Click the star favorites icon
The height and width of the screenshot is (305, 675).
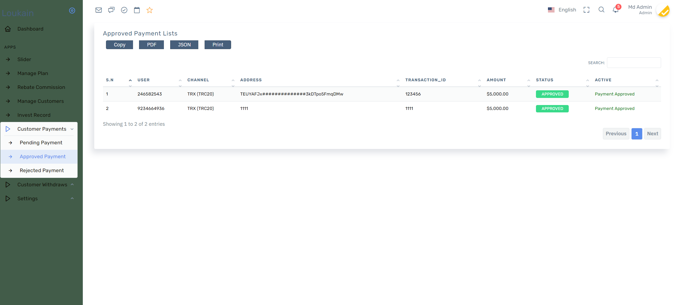tap(149, 10)
